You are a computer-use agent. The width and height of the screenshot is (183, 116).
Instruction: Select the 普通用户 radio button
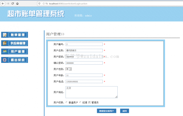(66, 103)
